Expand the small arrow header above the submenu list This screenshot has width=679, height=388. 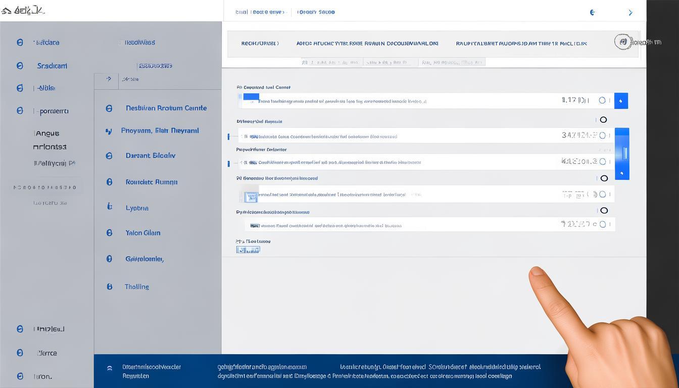point(108,79)
